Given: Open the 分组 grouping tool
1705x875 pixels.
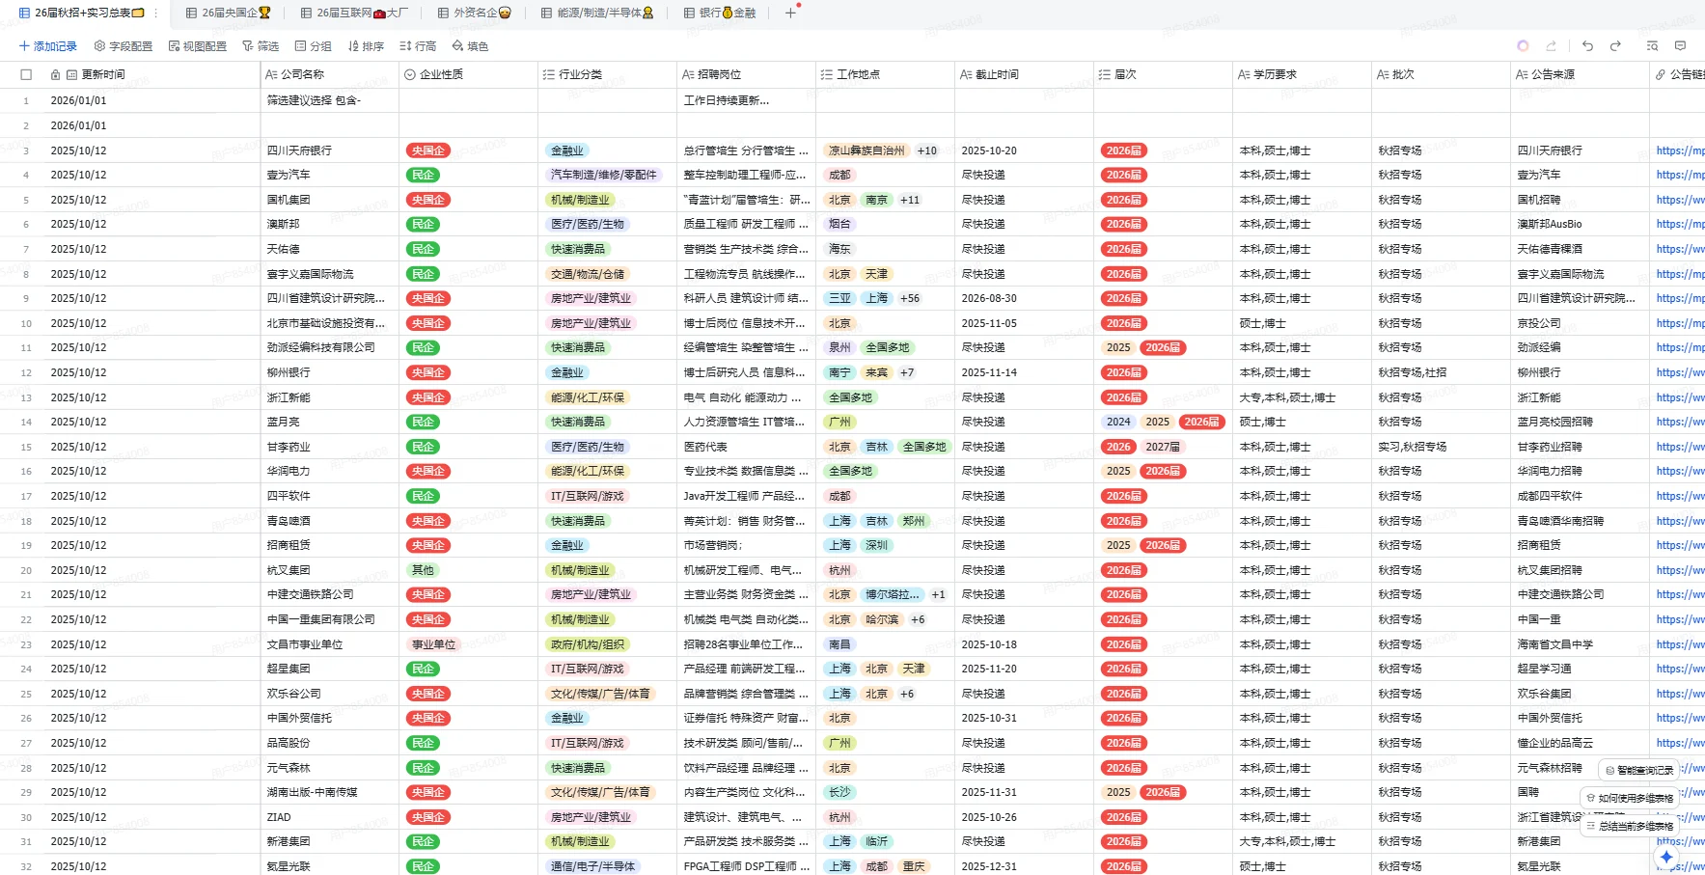Looking at the screenshot, I should coord(313,46).
